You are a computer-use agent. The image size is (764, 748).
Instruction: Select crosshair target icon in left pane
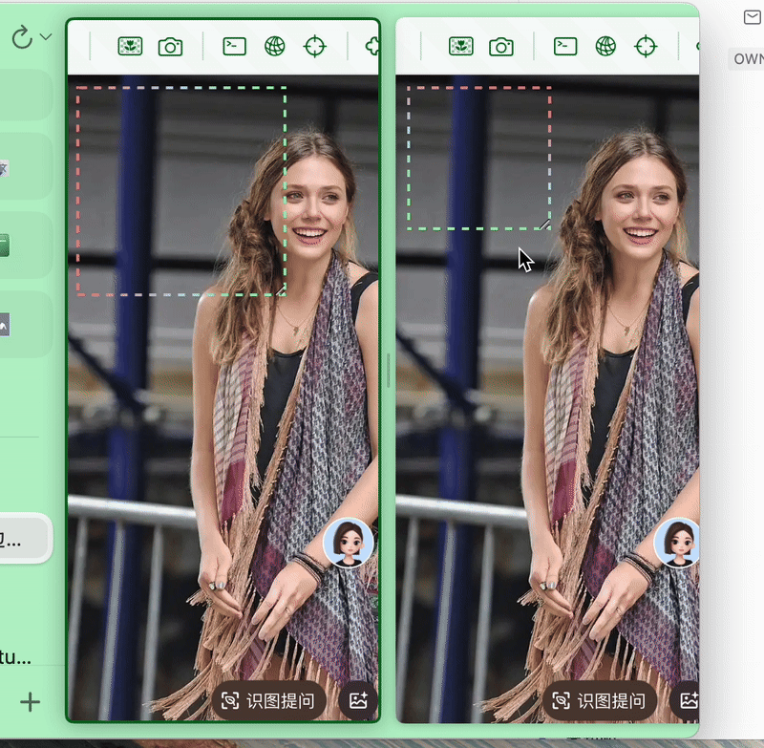[x=315, y=47]
